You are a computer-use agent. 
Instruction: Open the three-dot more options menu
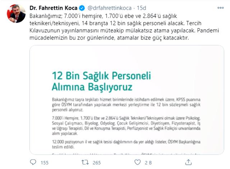tap(220, 8)
